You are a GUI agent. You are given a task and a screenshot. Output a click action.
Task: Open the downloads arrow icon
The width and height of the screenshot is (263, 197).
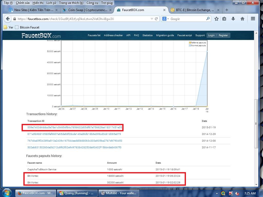(233, 19)
